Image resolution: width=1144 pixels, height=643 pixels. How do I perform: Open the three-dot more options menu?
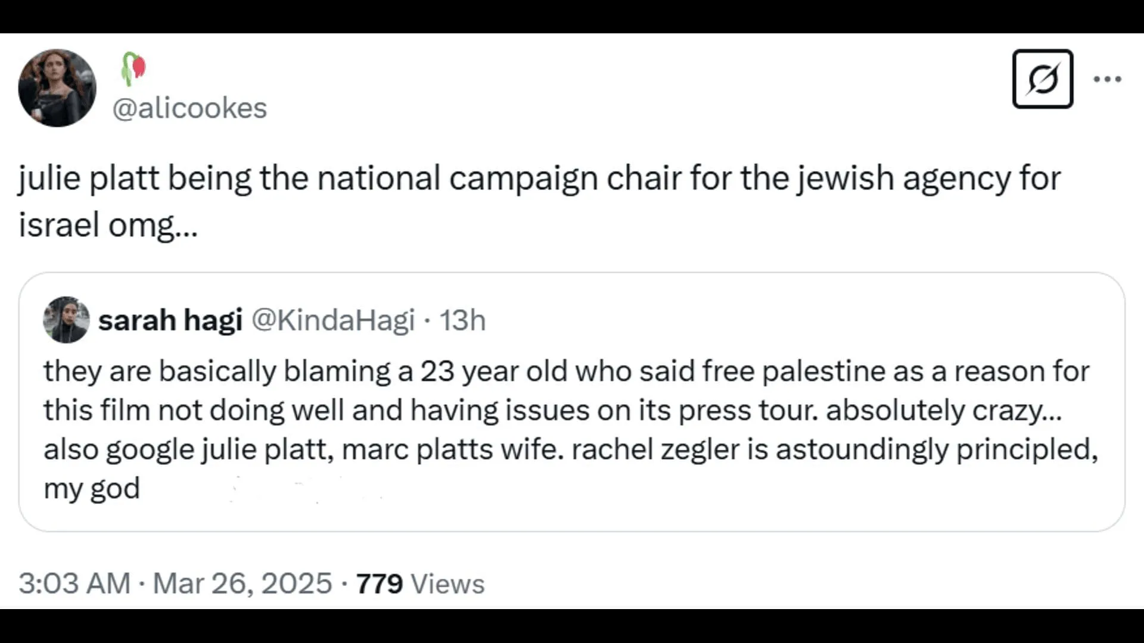(1107, 79)
